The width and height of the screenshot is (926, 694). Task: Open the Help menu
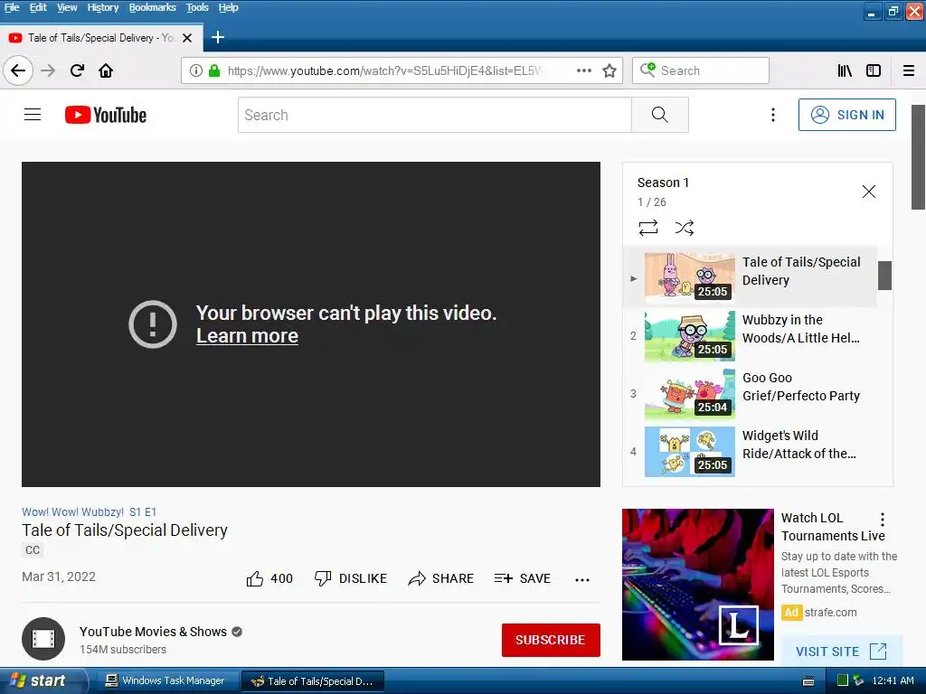pos(228,7)
